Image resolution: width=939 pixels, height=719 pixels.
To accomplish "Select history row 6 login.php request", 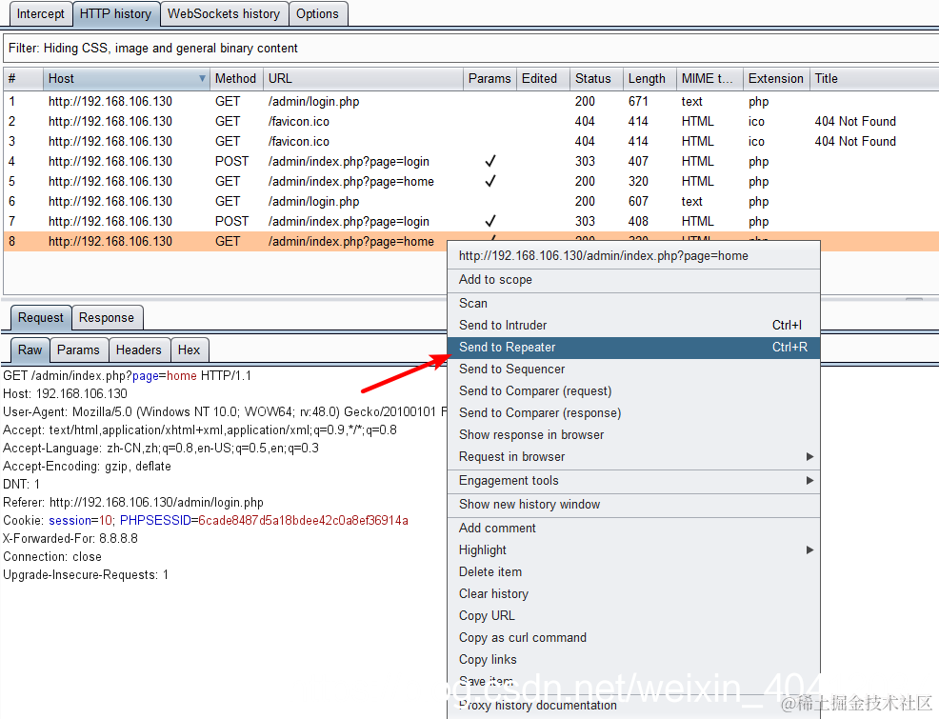I will pos(470,201).
